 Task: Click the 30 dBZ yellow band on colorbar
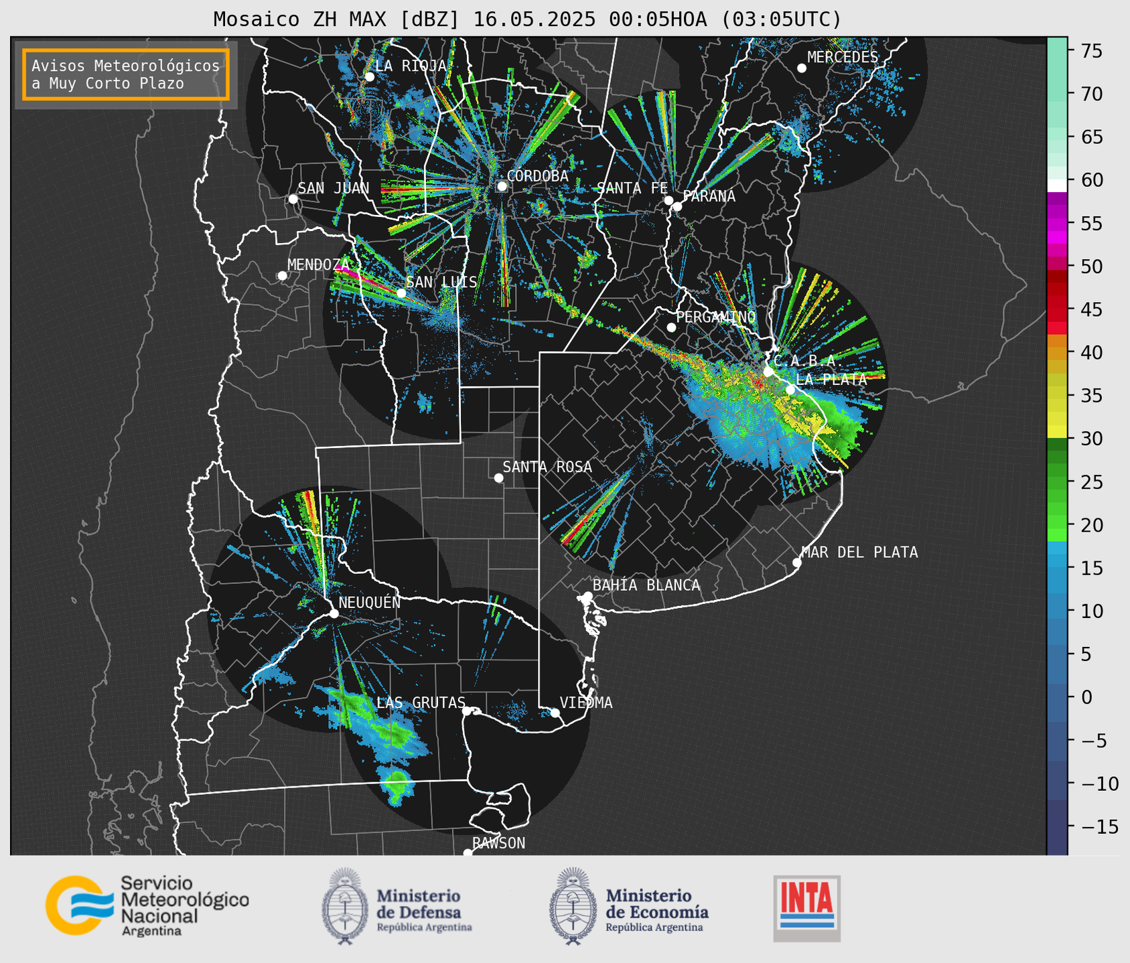1057,432
